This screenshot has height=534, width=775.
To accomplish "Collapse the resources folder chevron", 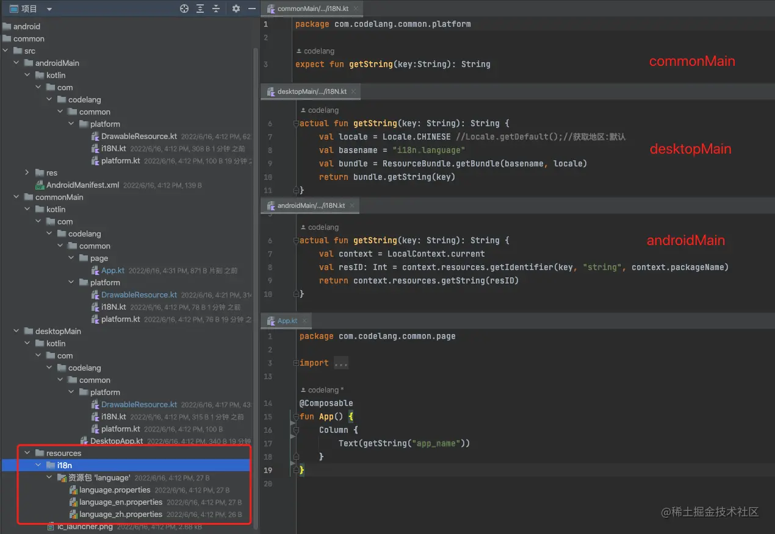I will coord(27,454).
